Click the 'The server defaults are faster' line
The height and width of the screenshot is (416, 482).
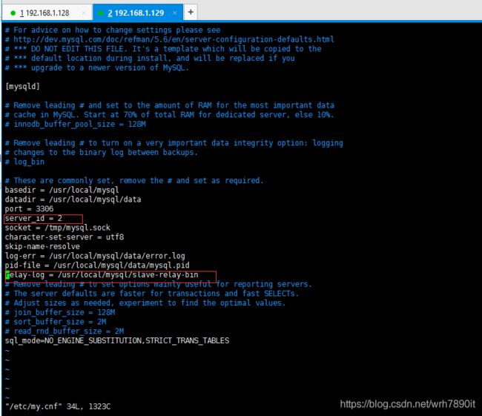tap(152, 294)
